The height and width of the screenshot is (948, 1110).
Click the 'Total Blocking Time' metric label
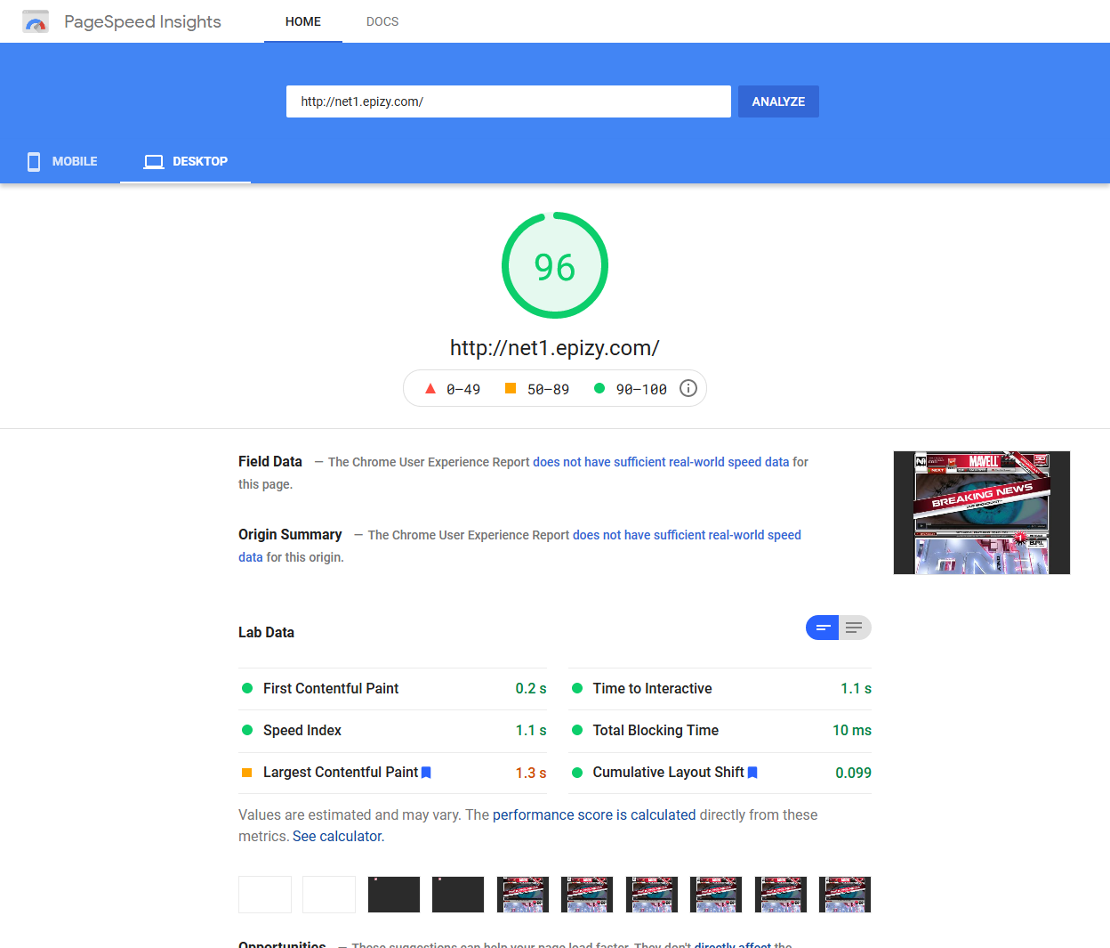tap(656, 730)
